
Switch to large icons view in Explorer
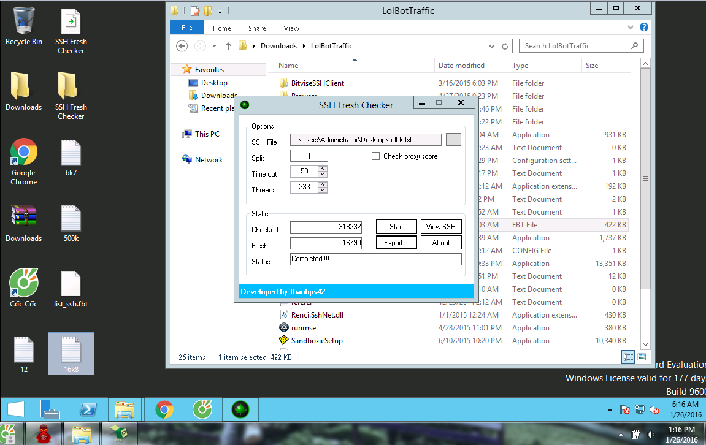click(x=642, y=357)
